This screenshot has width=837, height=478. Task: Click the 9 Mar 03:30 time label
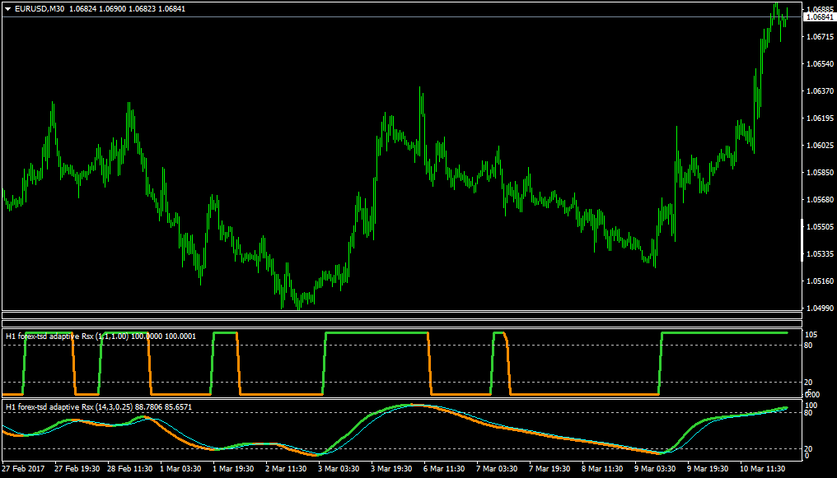(x=655, y=469)
